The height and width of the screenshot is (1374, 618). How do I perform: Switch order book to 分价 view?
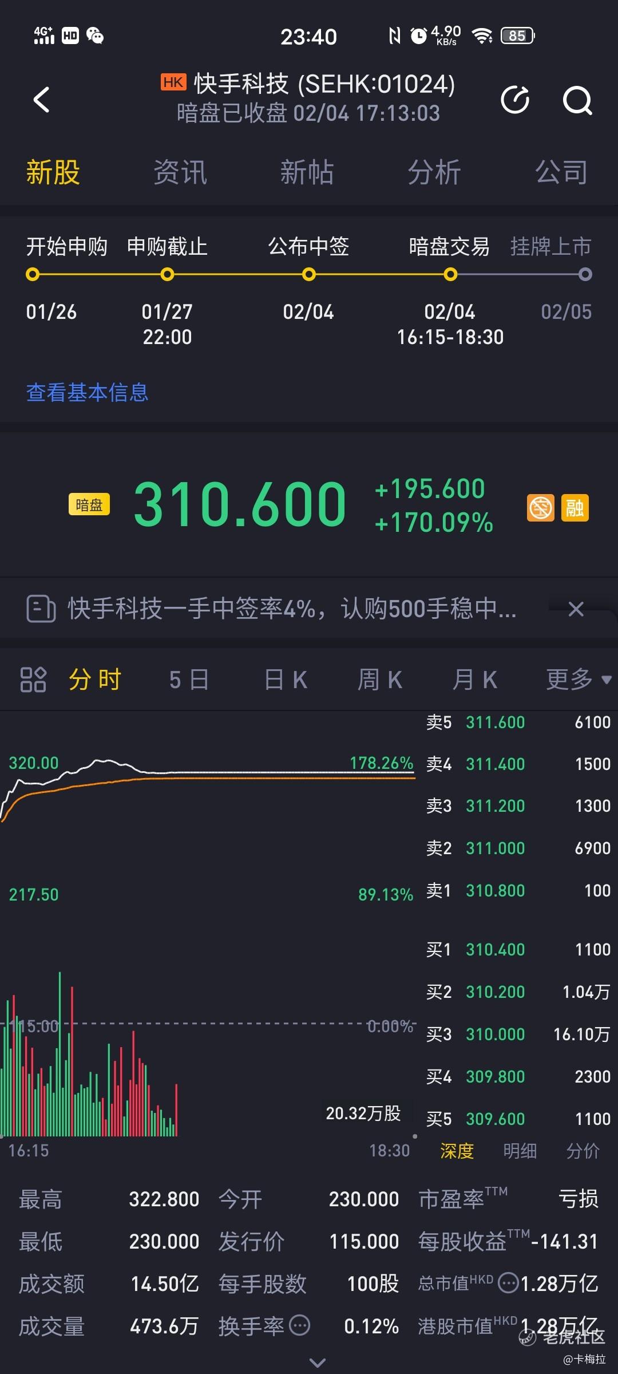[583, 1151]
